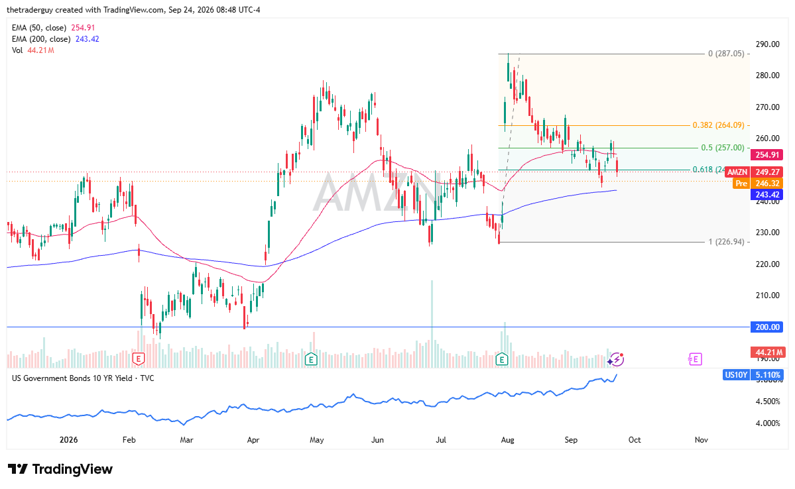Open the green earnings E marker near August
Screen dimensions: 795x489
click(501, 359)
